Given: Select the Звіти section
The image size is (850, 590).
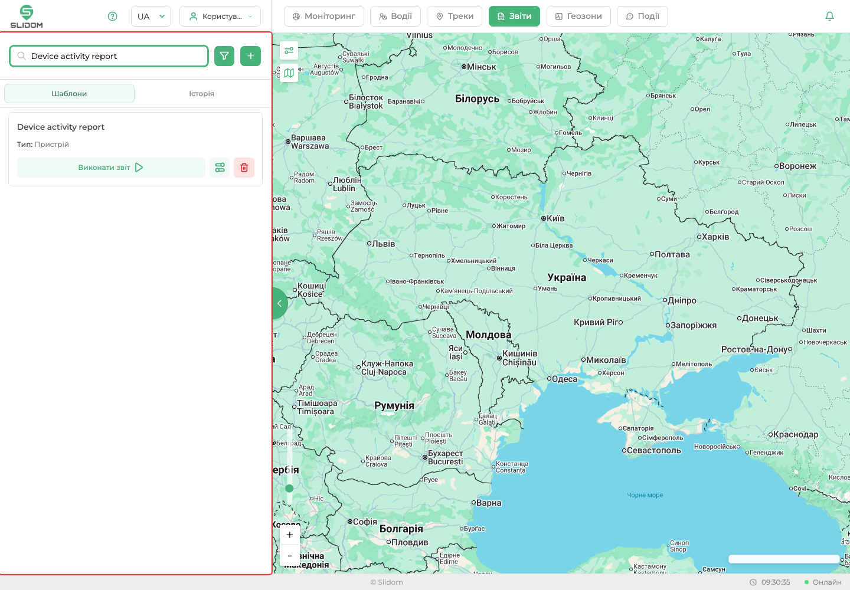Looking at the screenshot, I should (x=514, y=17).
